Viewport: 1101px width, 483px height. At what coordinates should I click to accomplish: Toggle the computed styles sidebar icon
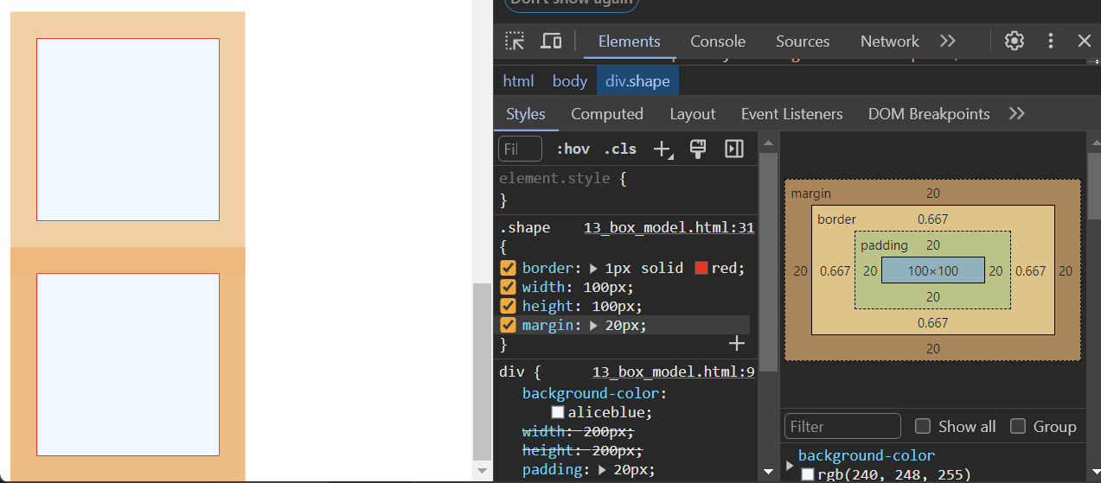pyautogui.click(x=734, y=149)
